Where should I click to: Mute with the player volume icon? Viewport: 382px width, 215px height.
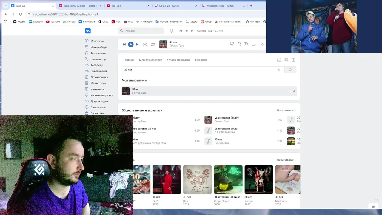pyautogui.click(x=263, y=44)
